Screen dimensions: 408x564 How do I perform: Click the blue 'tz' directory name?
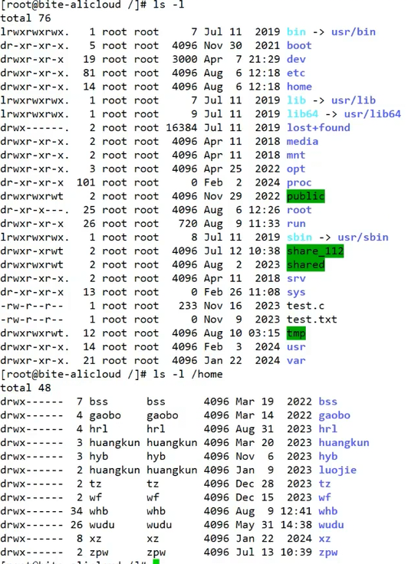[324, 484]
